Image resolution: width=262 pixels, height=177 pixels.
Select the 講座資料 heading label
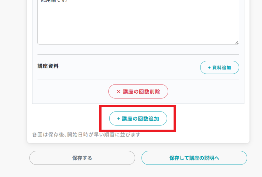coord(48,66)
